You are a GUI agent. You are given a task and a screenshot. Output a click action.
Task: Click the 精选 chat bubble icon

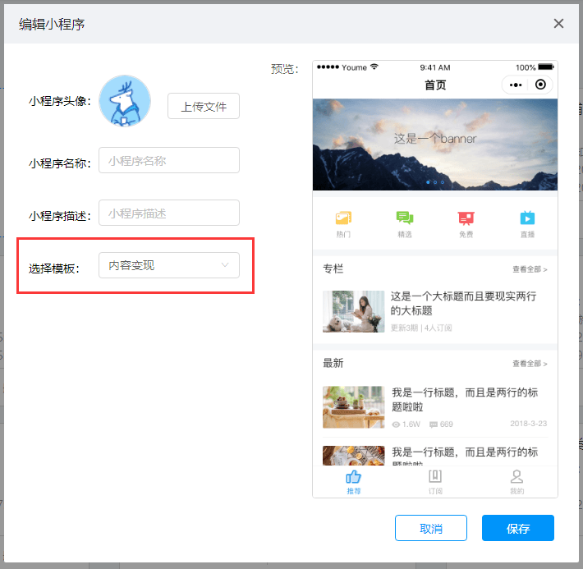coord(404,218)
